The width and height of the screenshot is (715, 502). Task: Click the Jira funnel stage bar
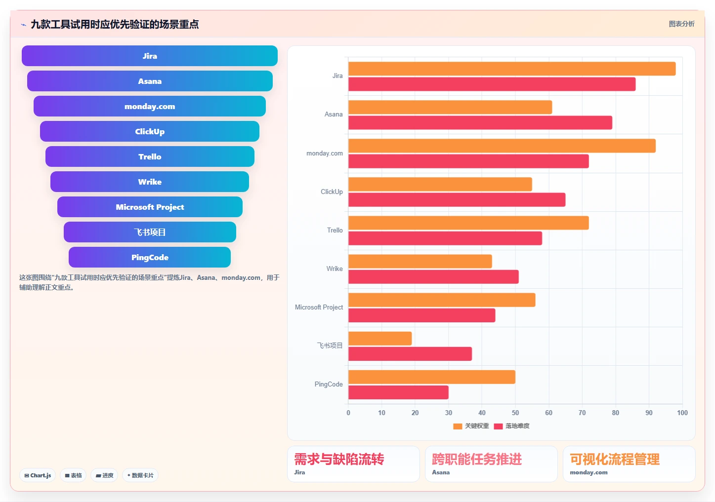click(x=150, y=56)
